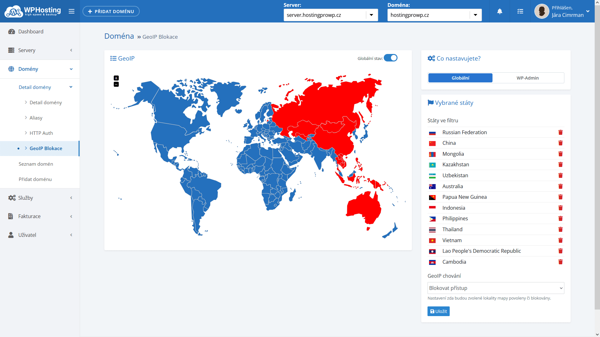Open the Doména selection dropdown
This screenshot has height=337, width=600.
pyautogui.click(x=475, y=15)
